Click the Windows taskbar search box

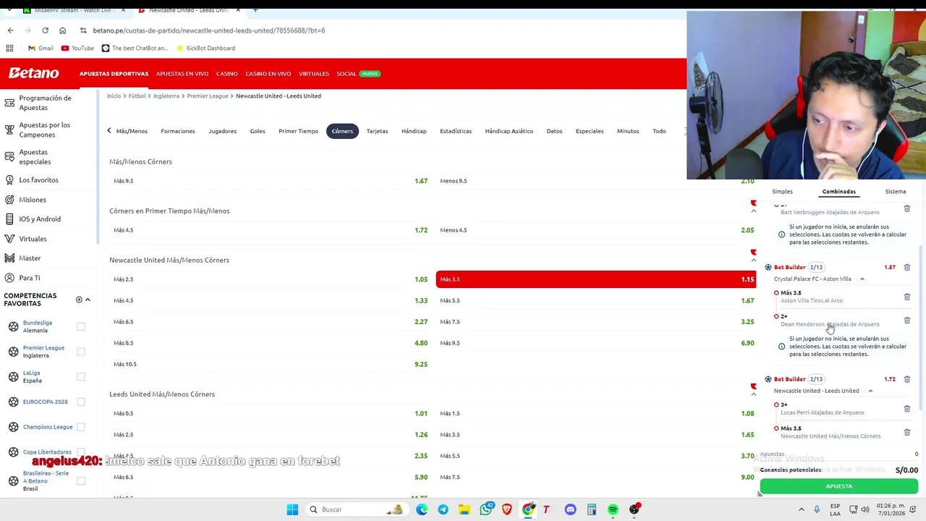coord(354,509)
